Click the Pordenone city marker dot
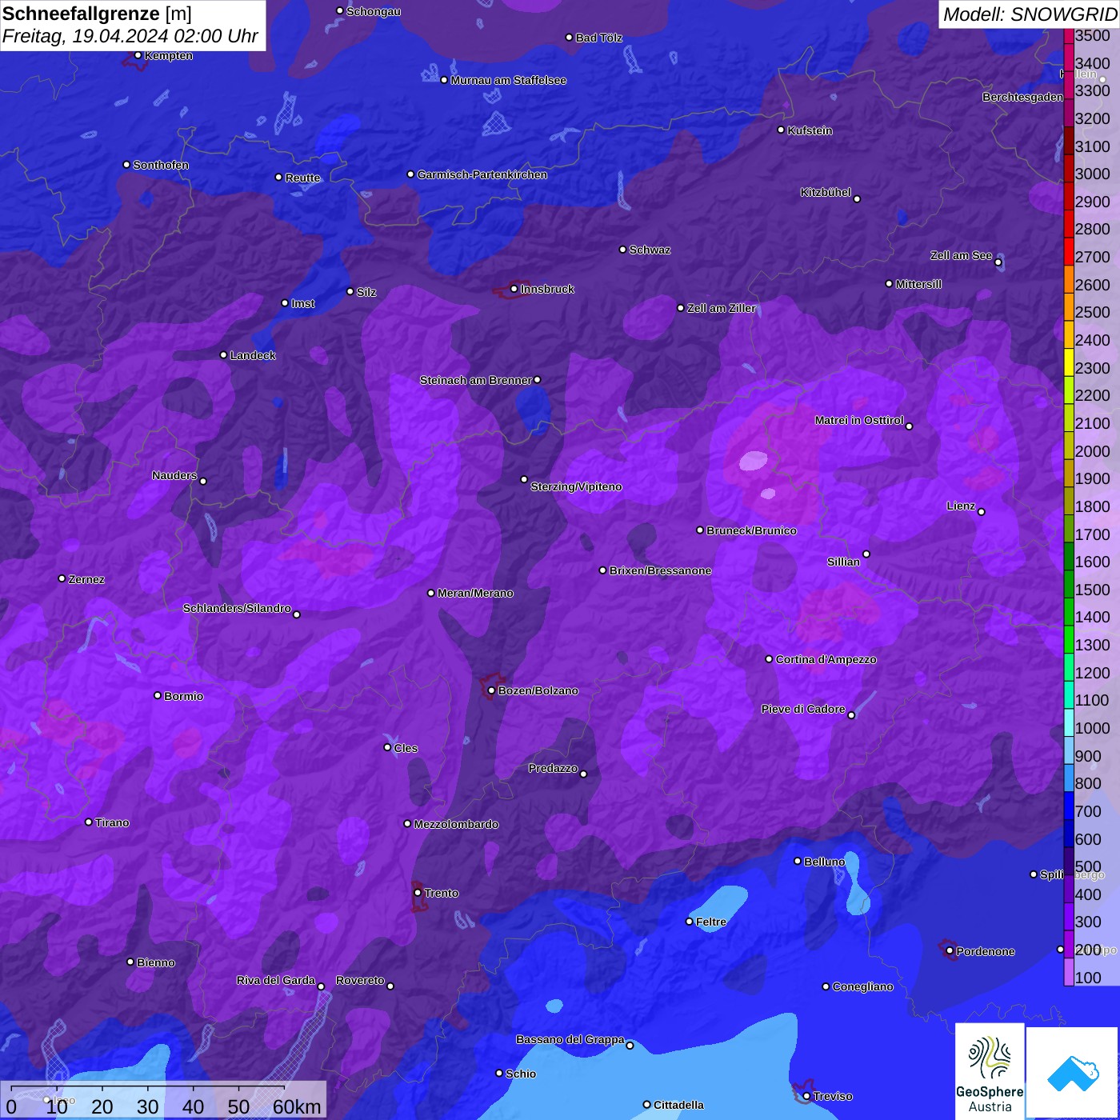Screen dimensions: 1120x1120 [950, 951]
